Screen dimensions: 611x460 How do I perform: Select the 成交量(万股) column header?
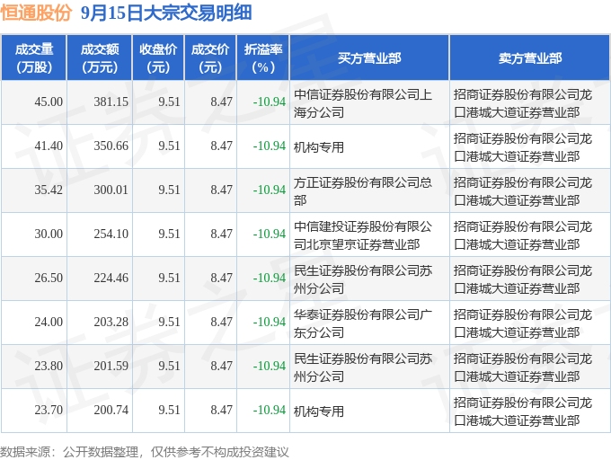(34, 58)
